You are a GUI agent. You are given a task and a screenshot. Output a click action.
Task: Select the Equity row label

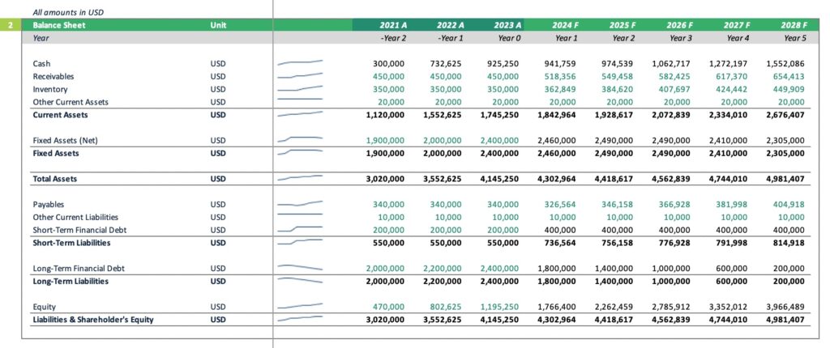coord(45,307)
